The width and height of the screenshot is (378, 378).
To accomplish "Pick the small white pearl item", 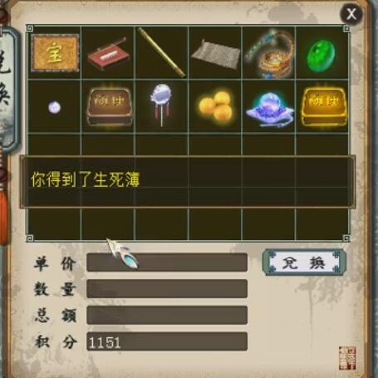I will tap(54, 107).
